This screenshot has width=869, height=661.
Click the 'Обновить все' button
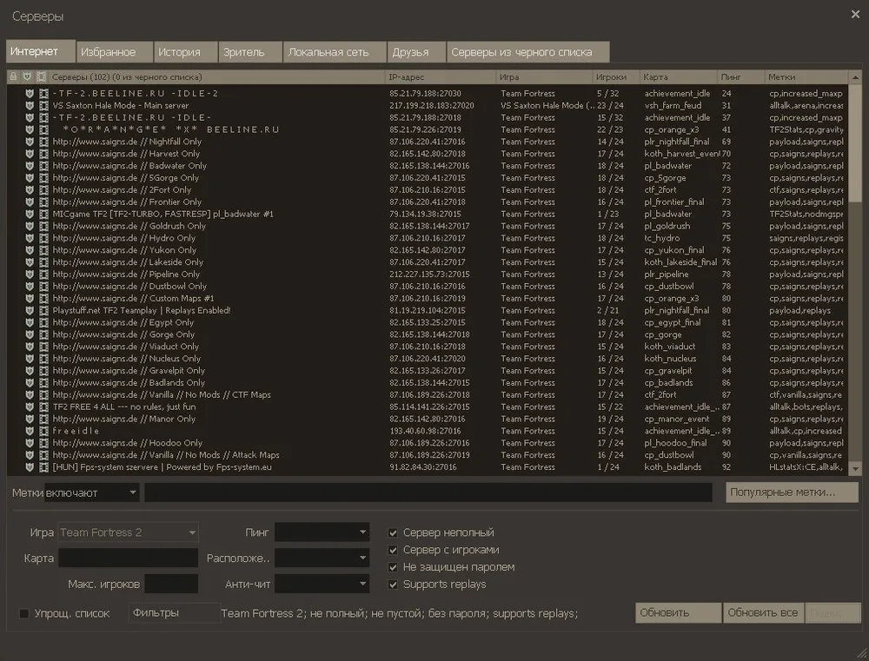point(762,612)
